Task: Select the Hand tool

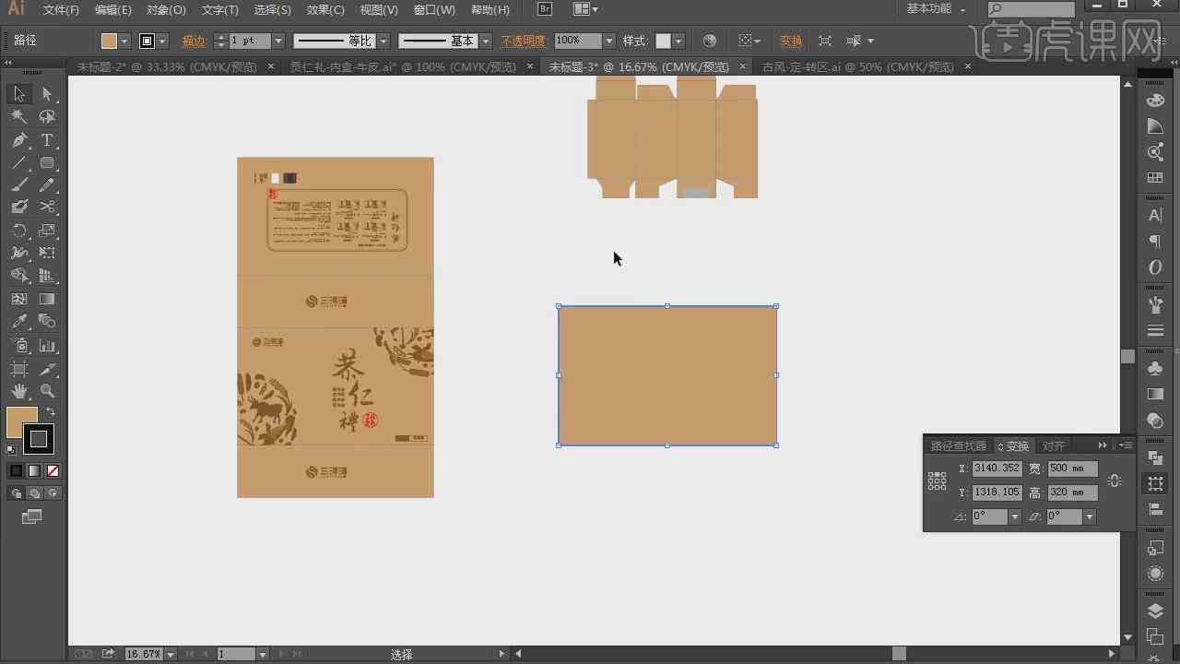Action: pos(18,391)
